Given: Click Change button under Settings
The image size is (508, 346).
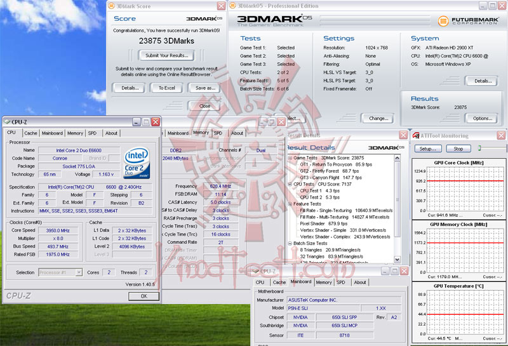Looking at the screenshot, I should tap(378, 118).
